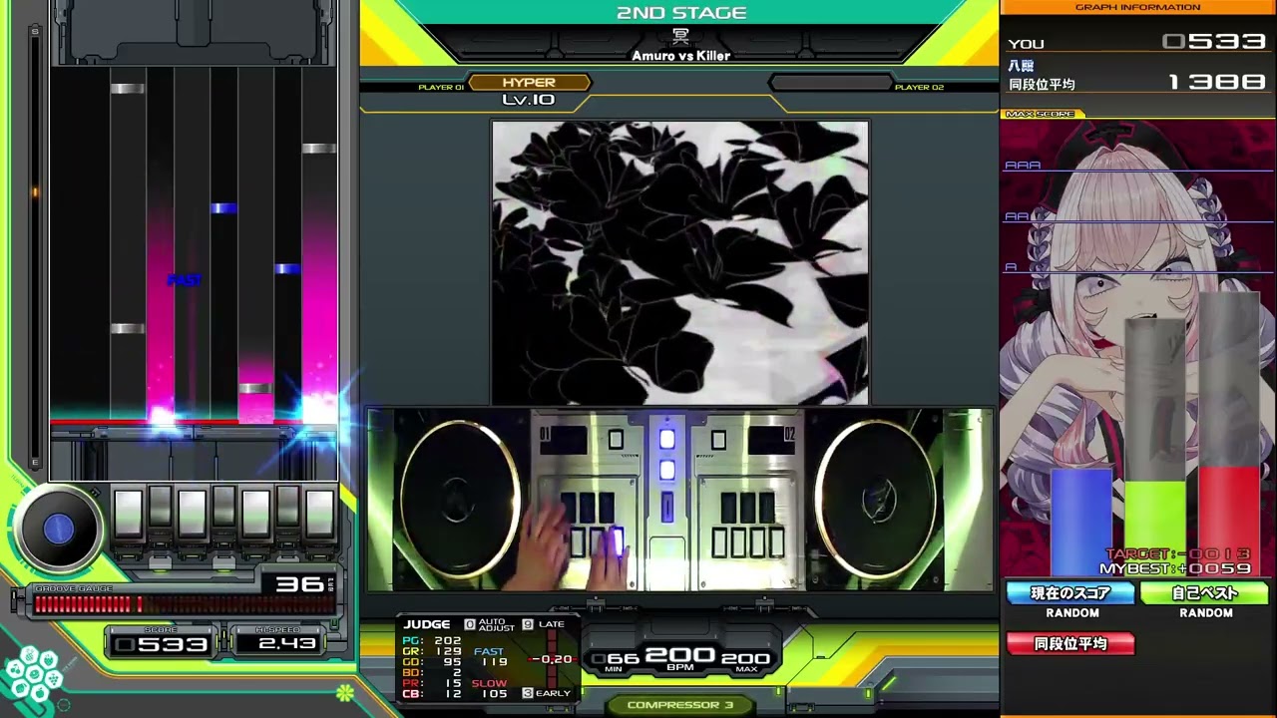Click RANDOM label under 現在のスコア
Screen dimensions: 1277x718
[1072, 613]
